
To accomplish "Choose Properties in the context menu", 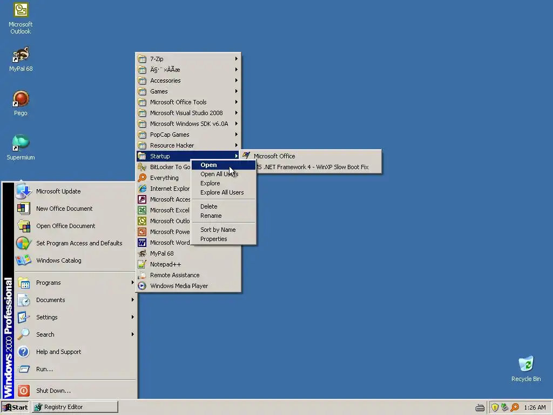I will click(x=223, y=239).
